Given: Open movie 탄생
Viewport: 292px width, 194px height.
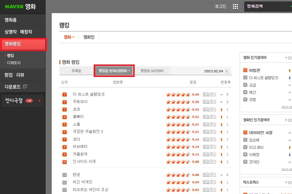Looking at the screenshot, I should pos(76,174).
